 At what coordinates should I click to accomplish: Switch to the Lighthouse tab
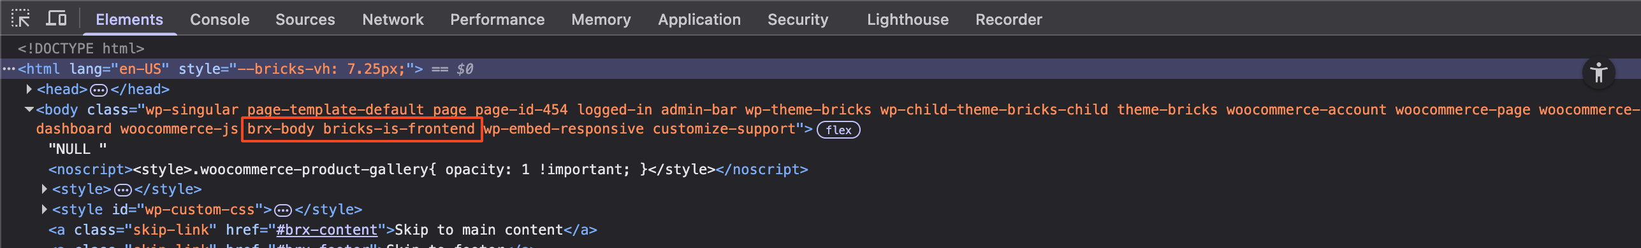(907, 19)
